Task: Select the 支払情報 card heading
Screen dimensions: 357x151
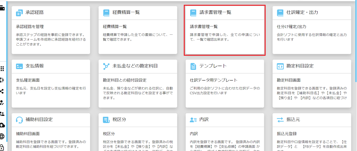Action: point(35,66)
